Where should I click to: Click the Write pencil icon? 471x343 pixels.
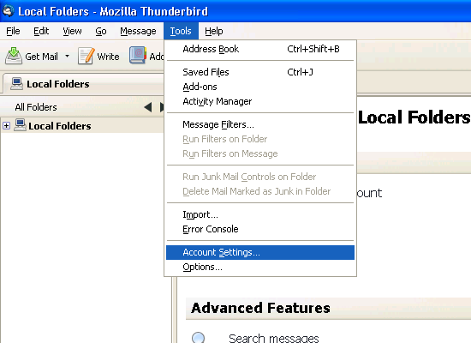(x=86, y=56)
